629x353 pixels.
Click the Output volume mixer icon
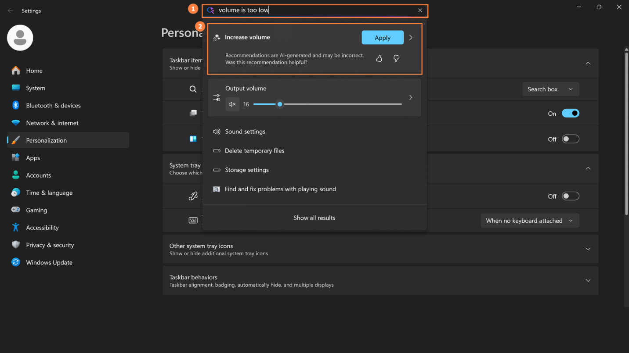[217, 97]
